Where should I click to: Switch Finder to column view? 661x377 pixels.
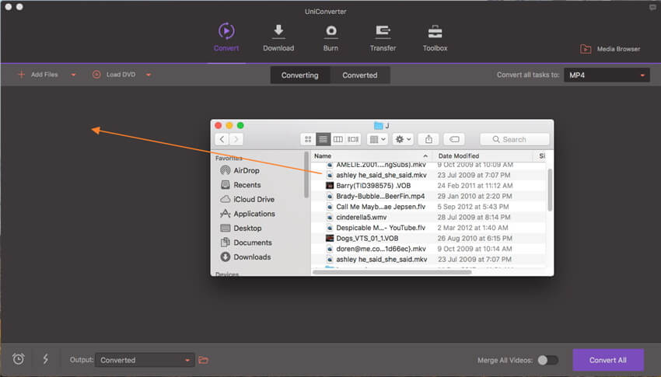(x=337, y=139)
